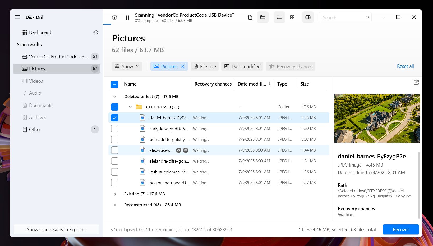Select Other category in sidebar
The width and height of the screenshot is (433, 246).
56,129
